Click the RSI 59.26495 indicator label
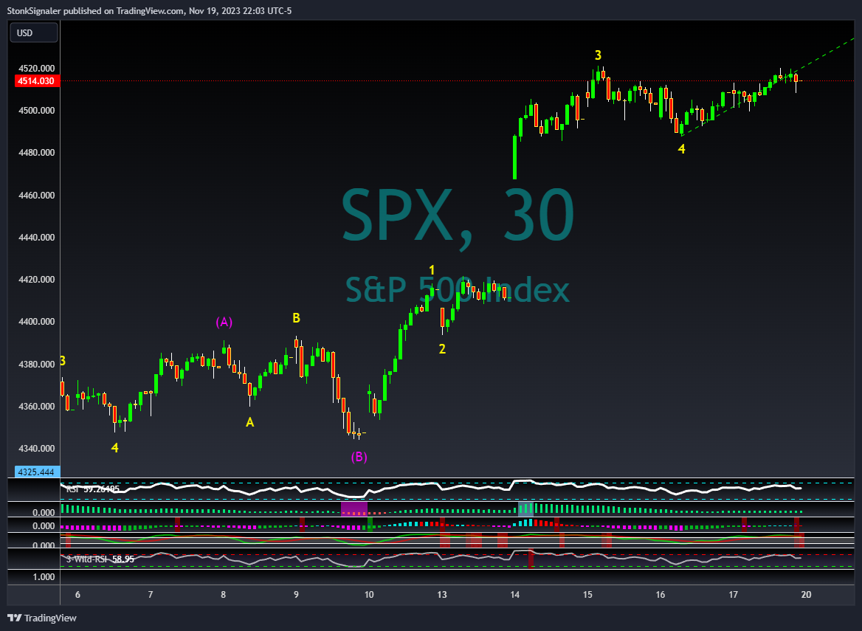Screen dimensions: 862x631 pos(92,489)
